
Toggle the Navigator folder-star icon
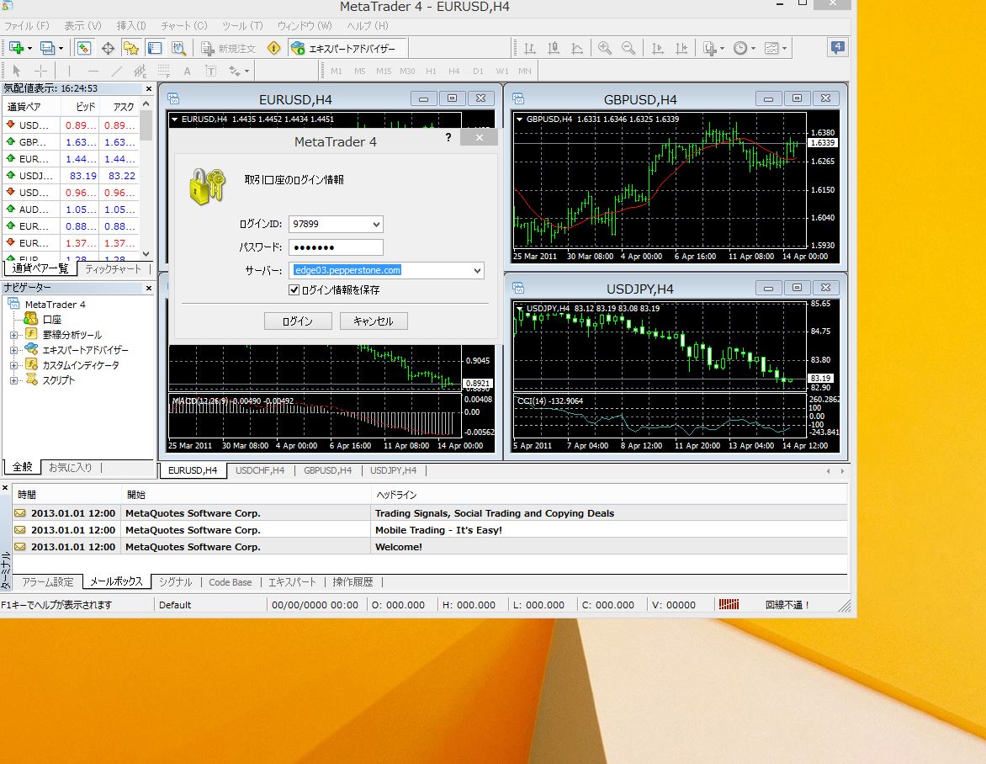pos(130,48)
